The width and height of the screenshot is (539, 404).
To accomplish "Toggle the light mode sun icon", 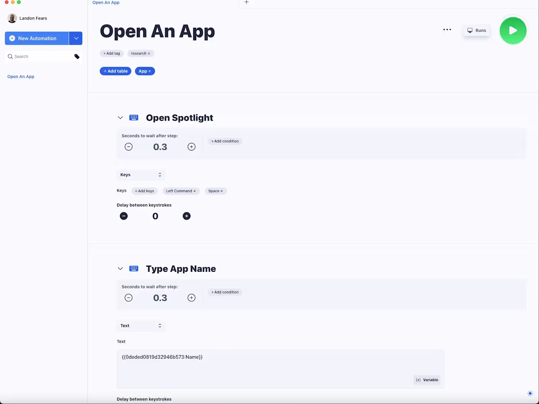I will (x=530, y=393).
